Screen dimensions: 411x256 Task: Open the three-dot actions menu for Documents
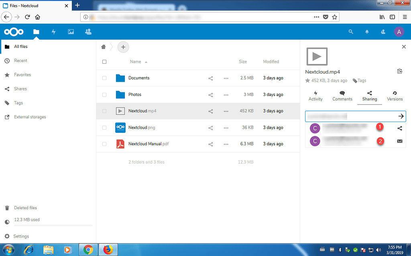226,78
